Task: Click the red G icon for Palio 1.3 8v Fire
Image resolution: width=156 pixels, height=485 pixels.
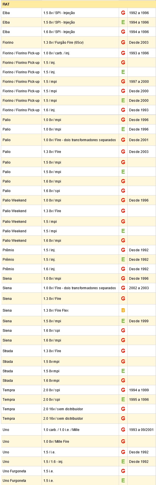Action: [123, 152]
